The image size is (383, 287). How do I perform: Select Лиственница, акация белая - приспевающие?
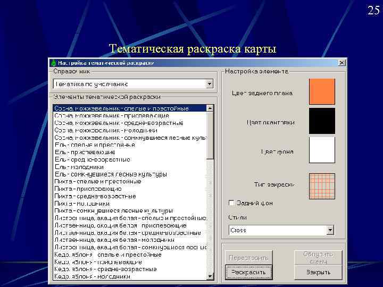130,225
